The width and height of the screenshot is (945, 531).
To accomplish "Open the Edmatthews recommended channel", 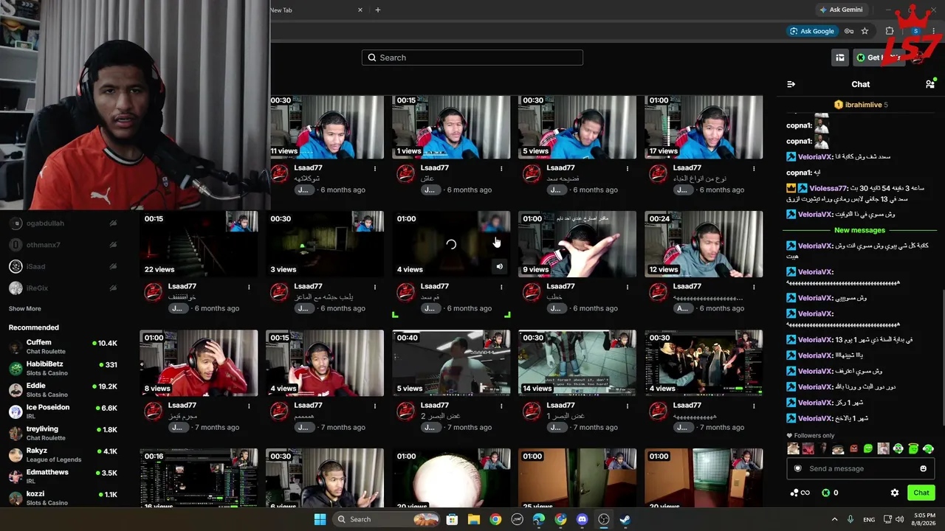I will coord(63,476).
